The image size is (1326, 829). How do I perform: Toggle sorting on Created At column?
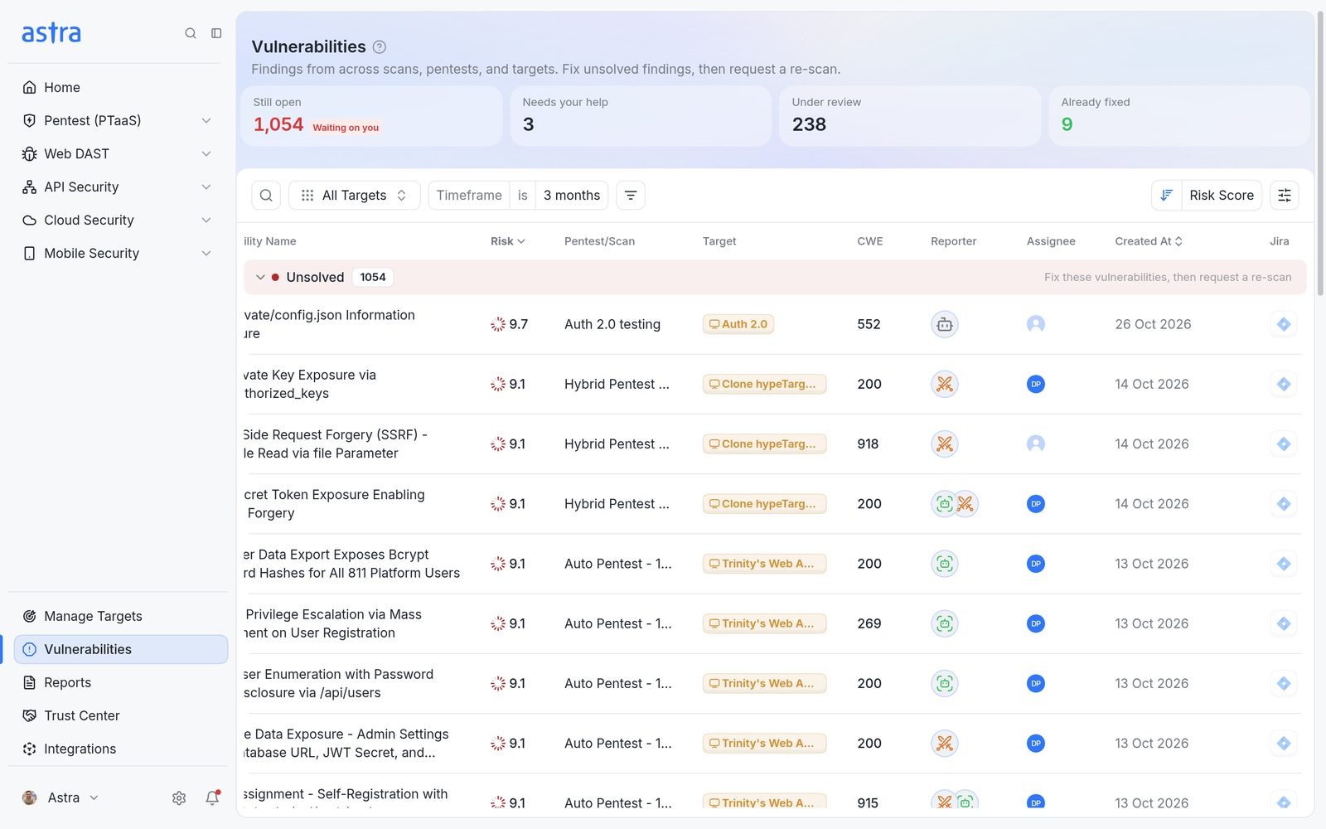pyautogui.click(x=1149, y=241)
